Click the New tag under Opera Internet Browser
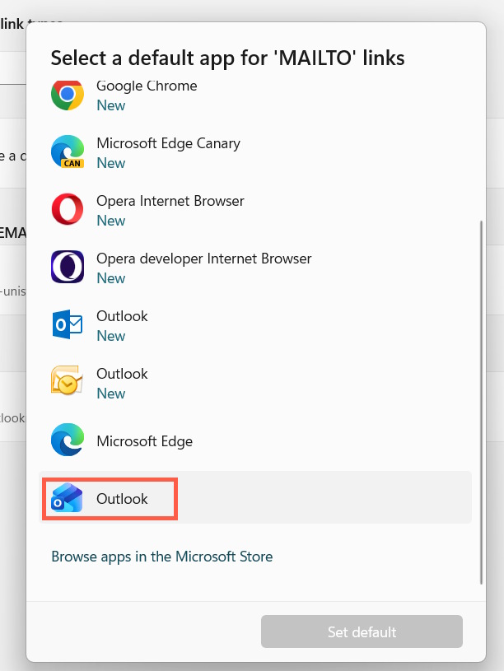This screenshot has width=504, height=671. (111, 221)
